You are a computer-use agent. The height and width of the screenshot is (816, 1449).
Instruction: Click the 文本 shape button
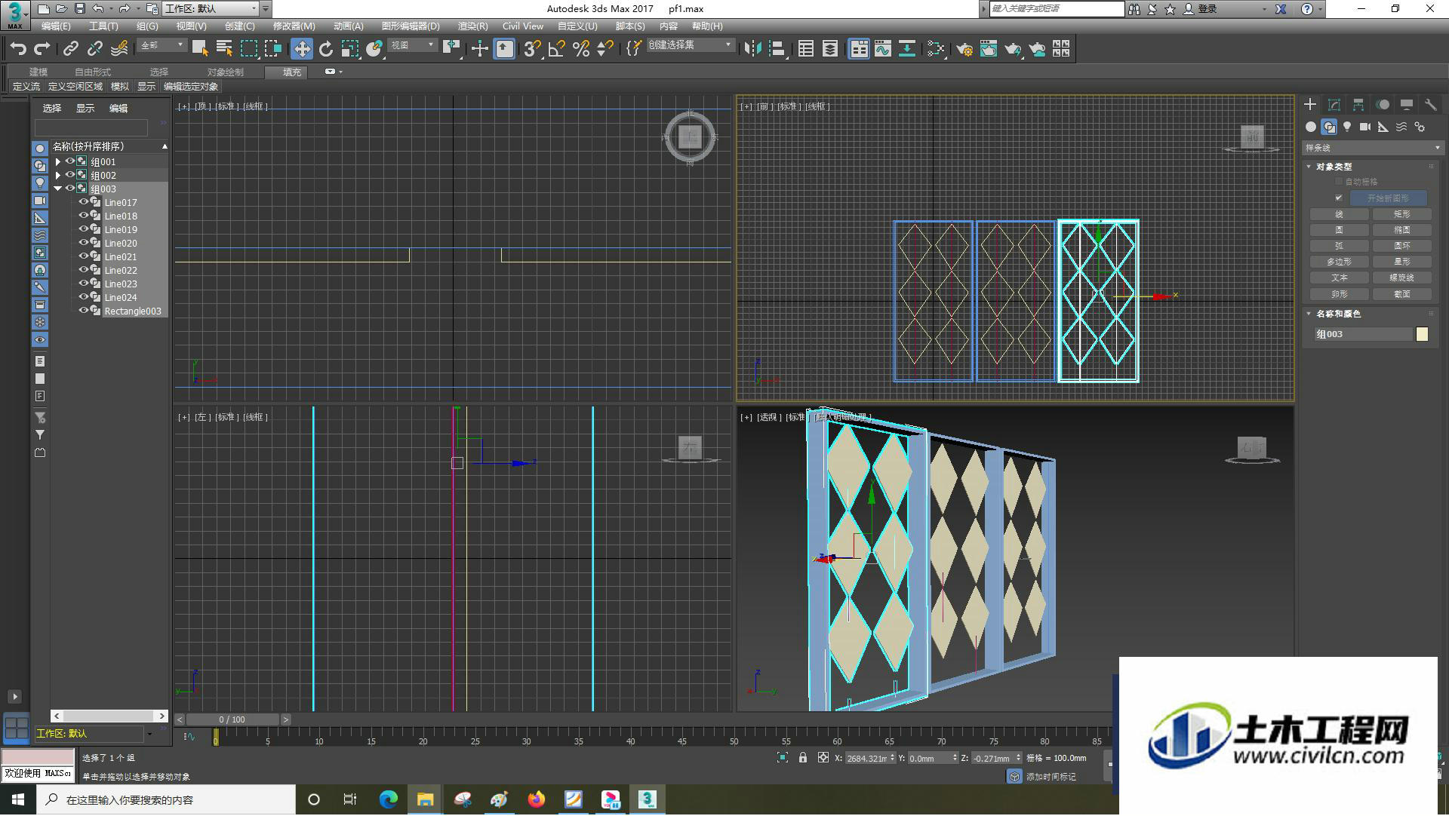point(1340,278)
